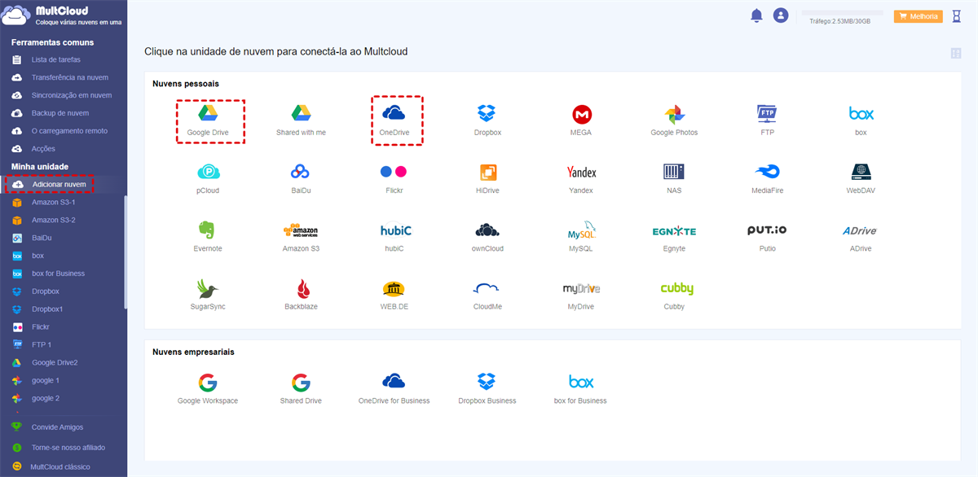Click the hourglass icon in the header
The width and height of the screenshot is (978, 477).
(x=957, y=15)
